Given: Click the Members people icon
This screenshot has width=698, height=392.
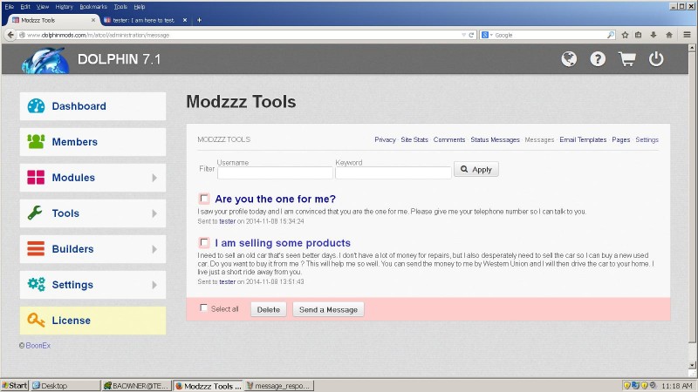Looking at the screenshot, I should tap(36, 141).
